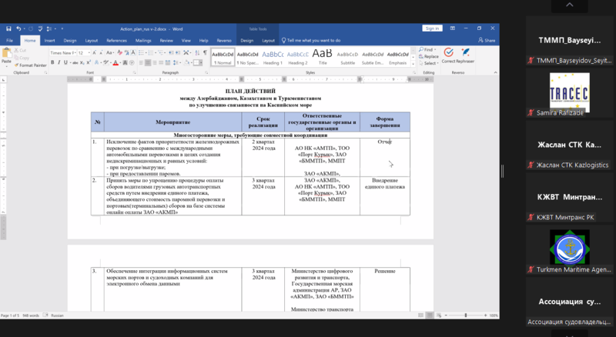Screen dimensions: 616x337
Task: Increase paragraph indent
Action: (178, 52)
